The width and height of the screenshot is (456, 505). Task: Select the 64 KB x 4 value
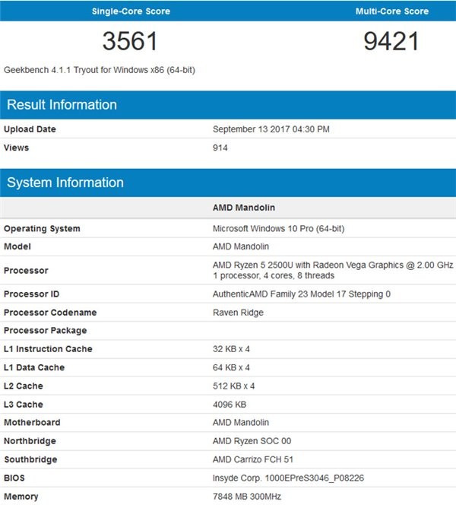coord(231,367)
